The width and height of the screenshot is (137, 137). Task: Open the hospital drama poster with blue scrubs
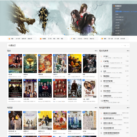[75, 120]
